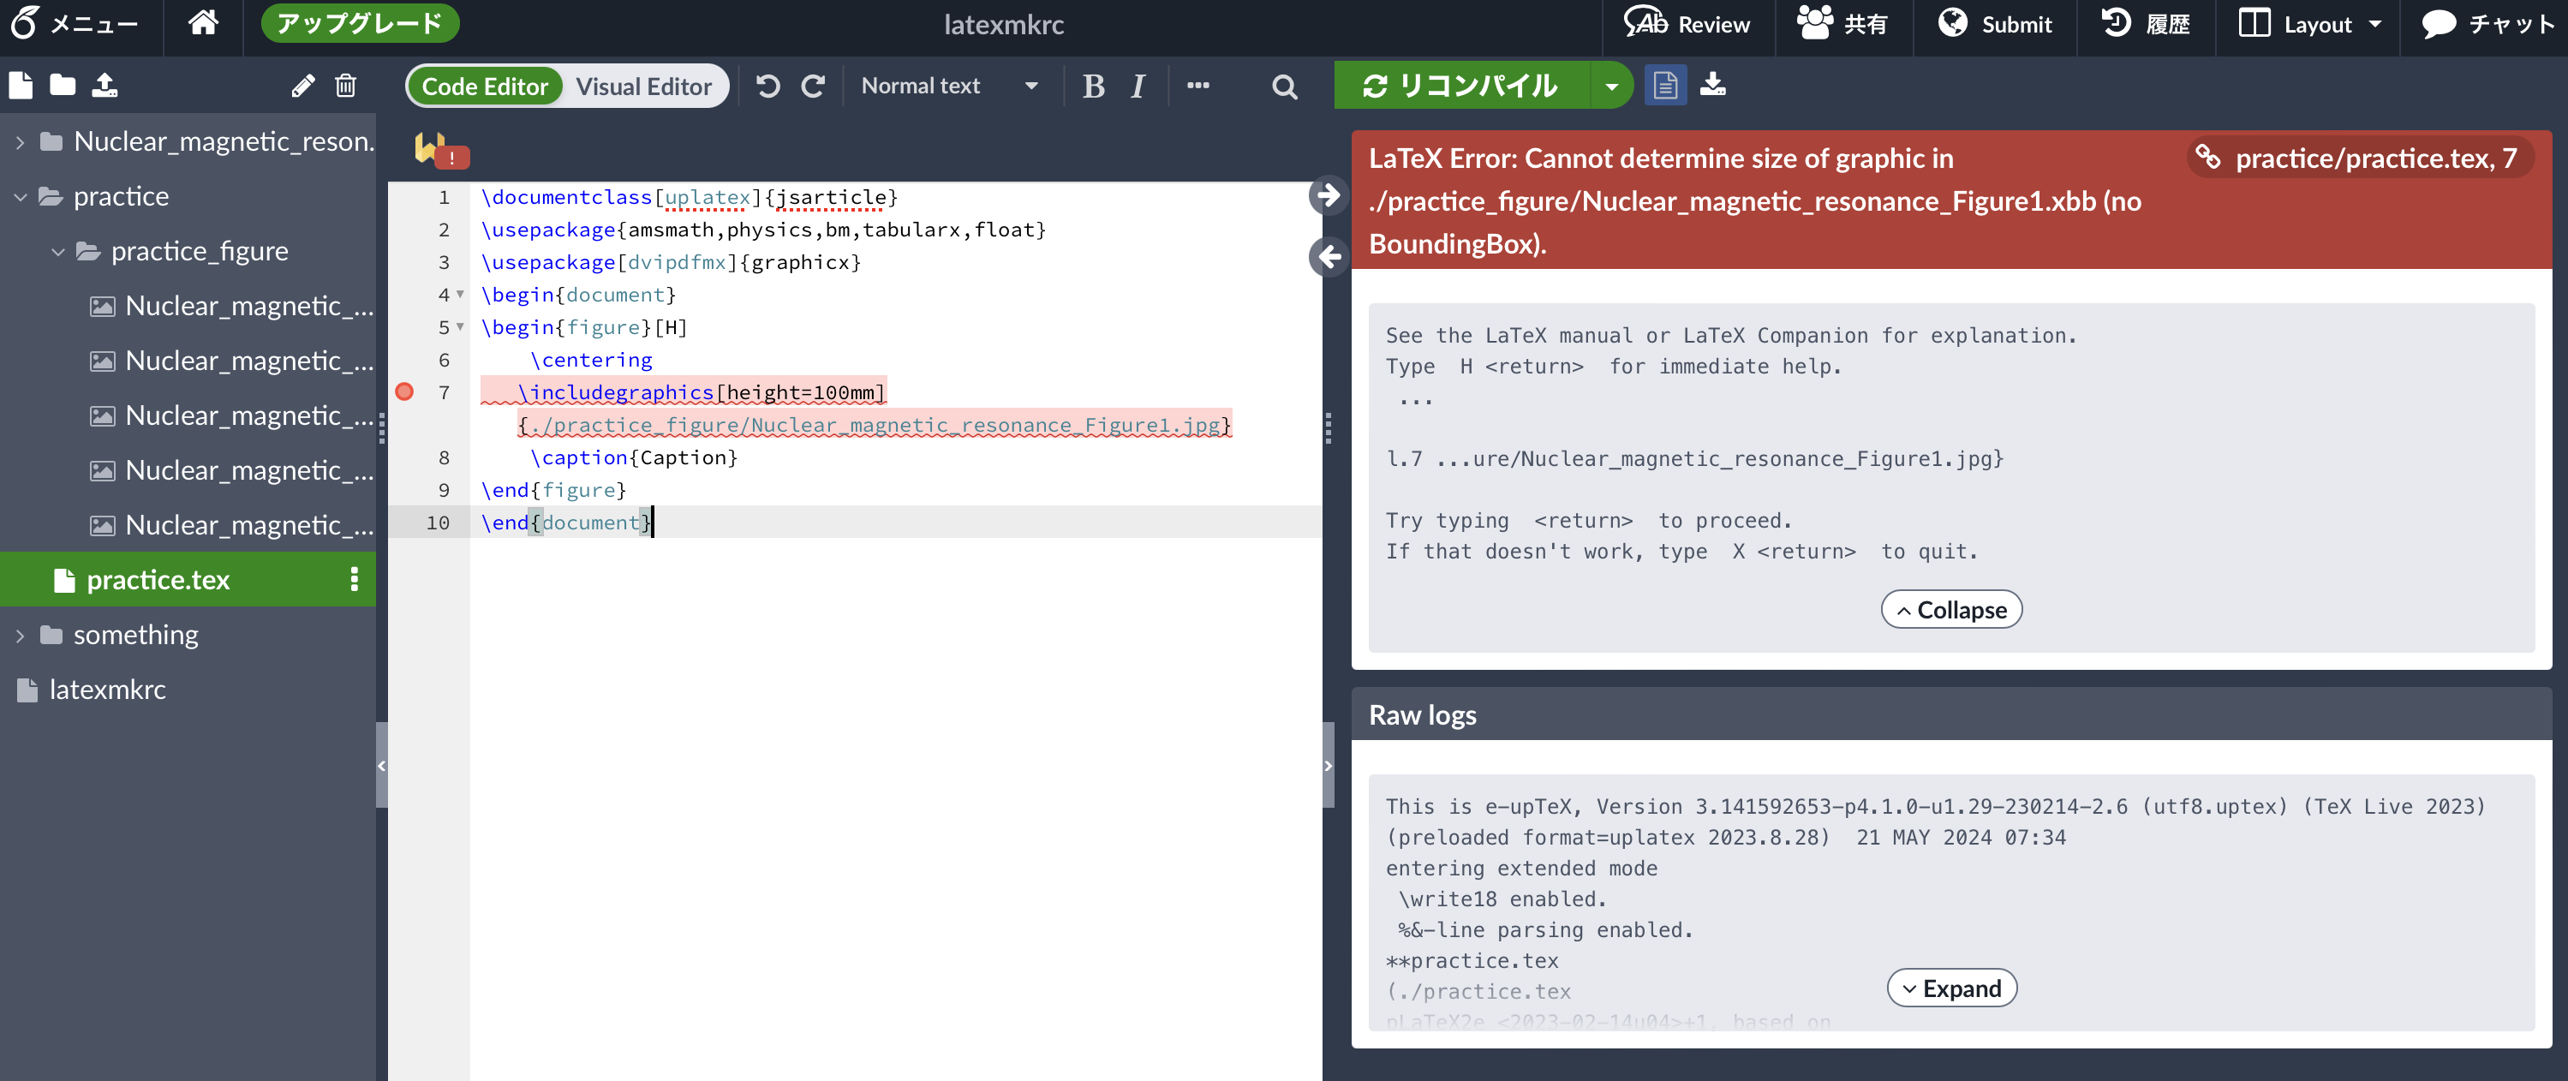Toggle the Italic formatting icon

point(1140,87)
